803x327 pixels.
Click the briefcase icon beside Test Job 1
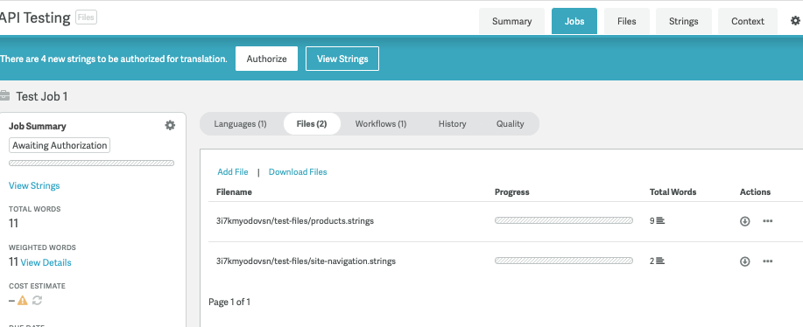4,95
